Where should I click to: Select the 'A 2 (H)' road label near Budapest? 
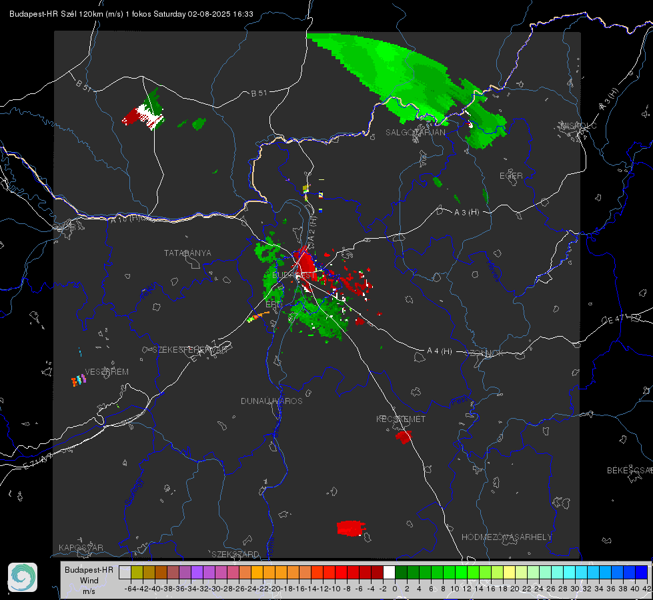tap(312, 229)
